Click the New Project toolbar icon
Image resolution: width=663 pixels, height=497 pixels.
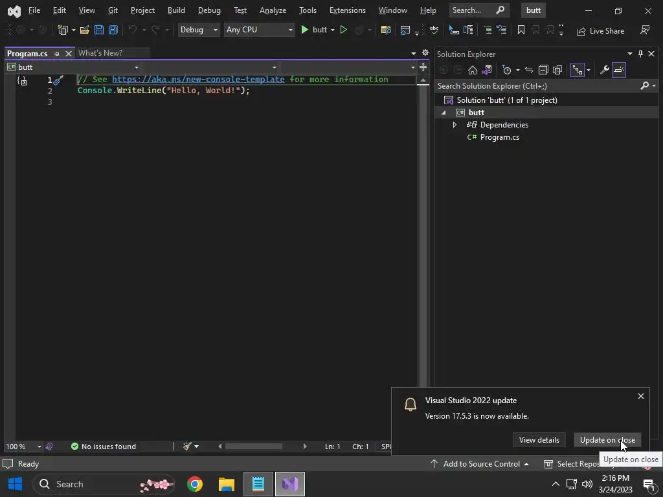point(63,30)
